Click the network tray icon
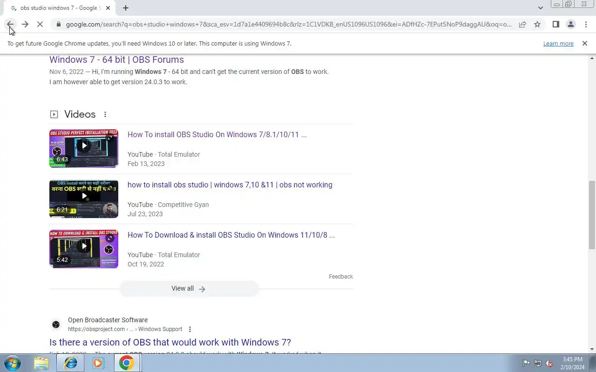The image size is (596, 372). click(537, 363)
